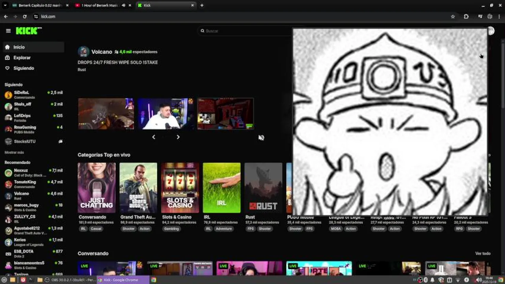Close the Berserk Capítulo tab
505x284 pixels.
(67, 6)
